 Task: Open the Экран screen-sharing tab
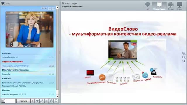(x=179, y=6)
